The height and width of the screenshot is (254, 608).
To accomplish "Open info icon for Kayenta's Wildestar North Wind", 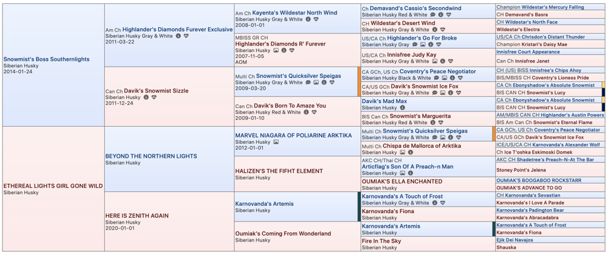I will click(308, 19).
